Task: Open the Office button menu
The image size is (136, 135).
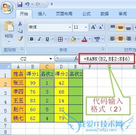Action: [x=7, y=8]
